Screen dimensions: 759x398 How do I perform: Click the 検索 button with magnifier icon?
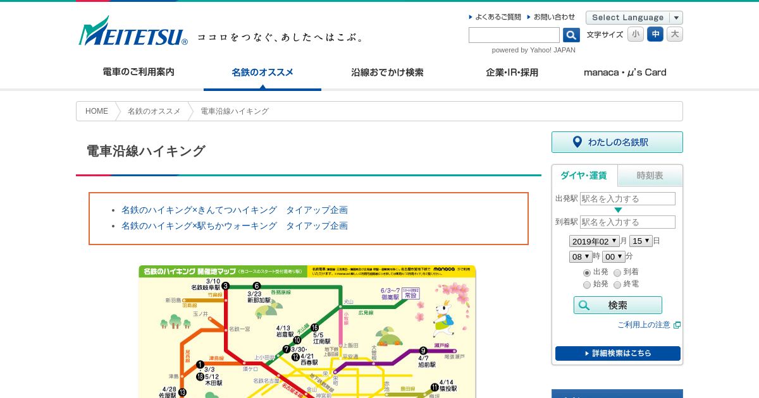coord(618,305)
